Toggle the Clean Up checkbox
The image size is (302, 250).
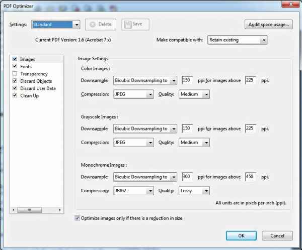click(x=15, y=95)
